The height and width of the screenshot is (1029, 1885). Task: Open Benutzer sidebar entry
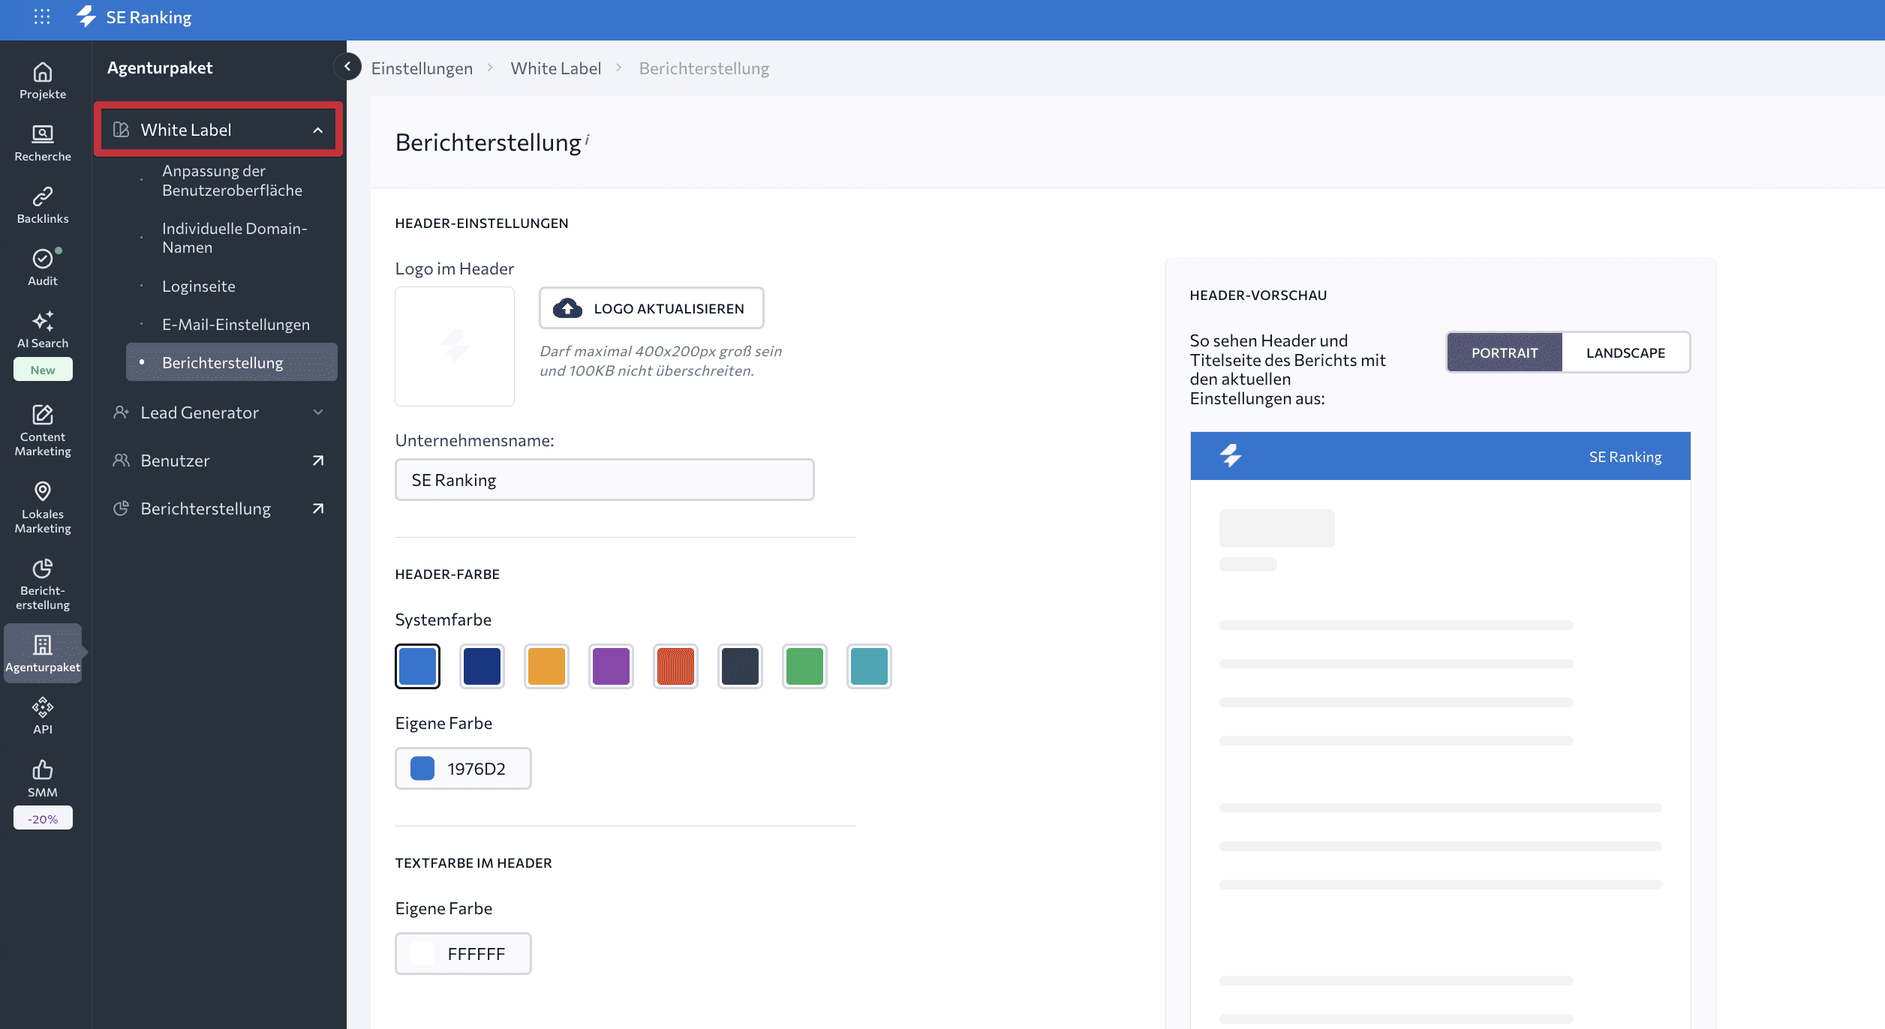pyautogui.click(x=175, y=460)
